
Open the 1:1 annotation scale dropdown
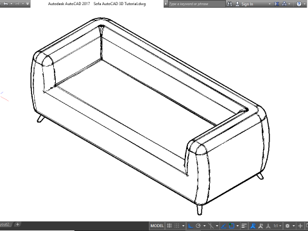click(x=277, y=226)
